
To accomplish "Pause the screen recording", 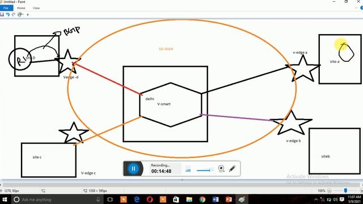I will (133, 169).
